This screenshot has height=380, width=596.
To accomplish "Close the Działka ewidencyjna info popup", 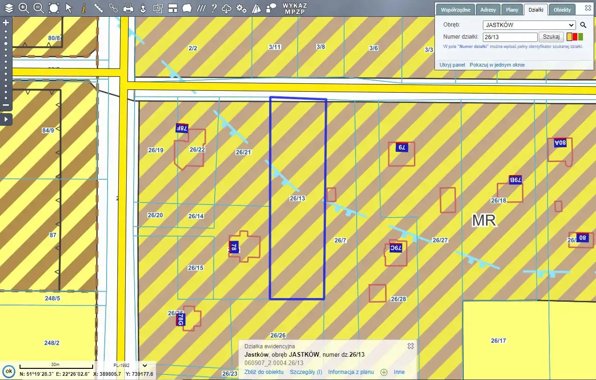I will click(x=410, y=346).
